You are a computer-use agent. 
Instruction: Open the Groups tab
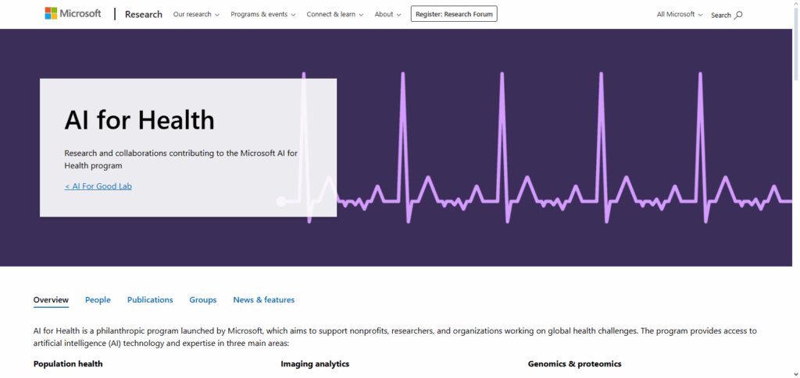point(203,300)
